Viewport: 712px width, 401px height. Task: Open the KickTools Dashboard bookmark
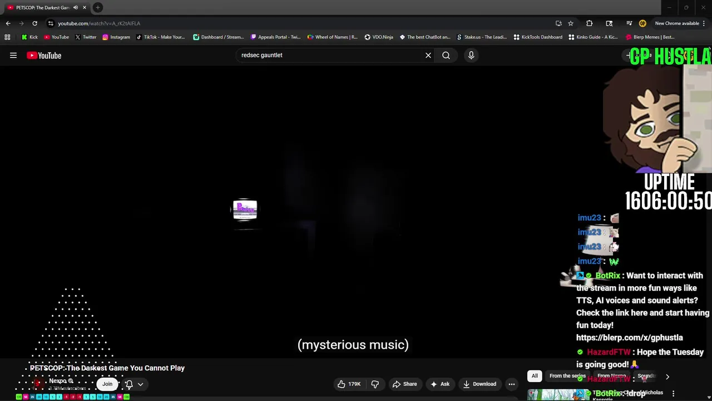(537, 37)
